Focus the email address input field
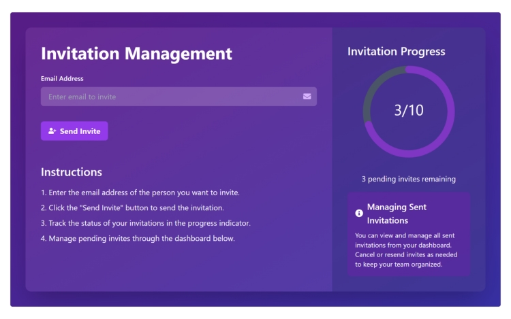 (179, 97)
